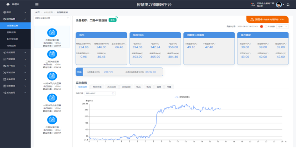Image resolution: width=296 pixels, height=148 pixels.
Task: Click the calendar icon in date field
Action: (113, 93)
